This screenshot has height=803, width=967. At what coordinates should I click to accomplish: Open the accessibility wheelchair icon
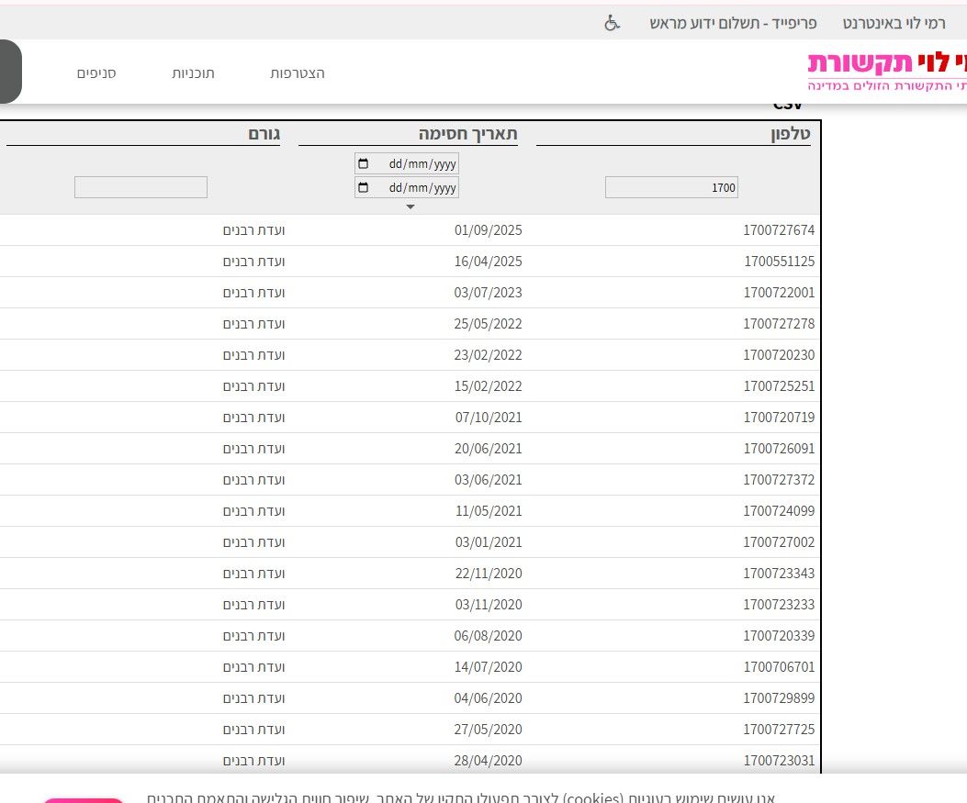point(612,24)
